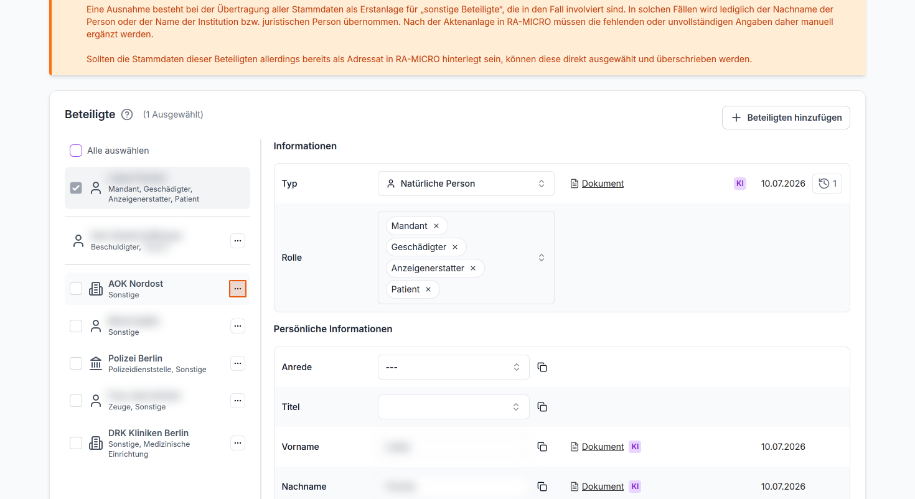Copy the Vorname field value
Image resolution: width=915 pixels, height=499 pixels.
542,447
